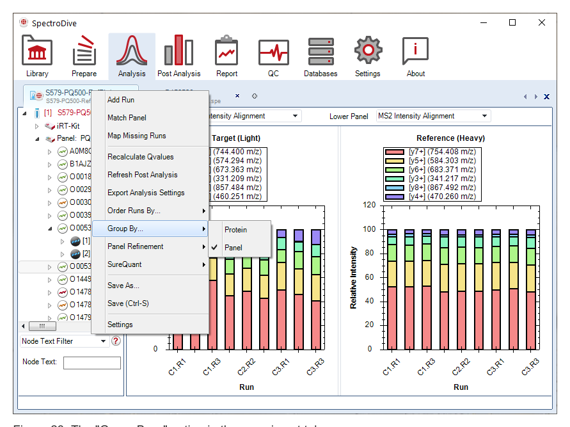
Task: Click the SpectroDive title bar logo
Action: point(24,22)
